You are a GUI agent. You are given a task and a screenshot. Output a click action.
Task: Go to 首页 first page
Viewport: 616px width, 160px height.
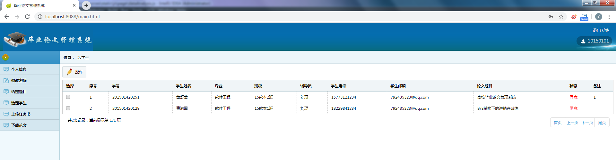558,123
